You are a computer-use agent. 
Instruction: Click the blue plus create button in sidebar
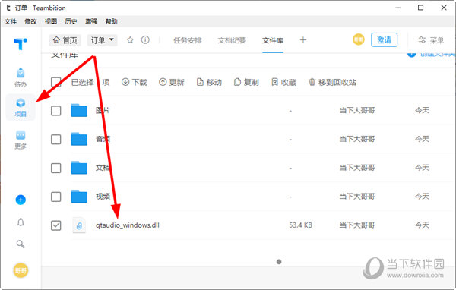pyautogui.click(x=21, y=200)
